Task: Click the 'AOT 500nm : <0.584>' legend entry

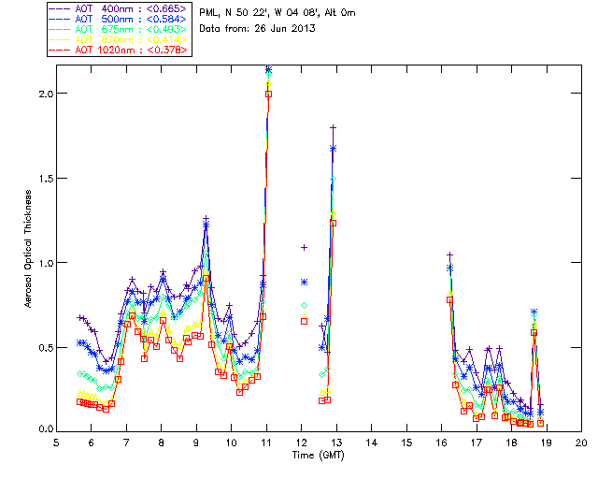Action: pyautogui.click(x=119, y=19)
